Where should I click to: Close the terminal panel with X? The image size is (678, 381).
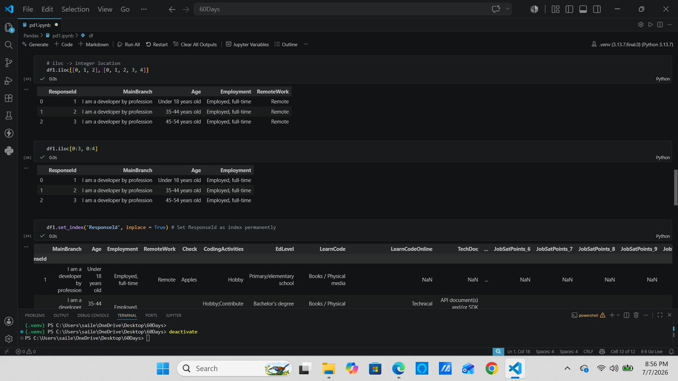click(x=670, y=315)
